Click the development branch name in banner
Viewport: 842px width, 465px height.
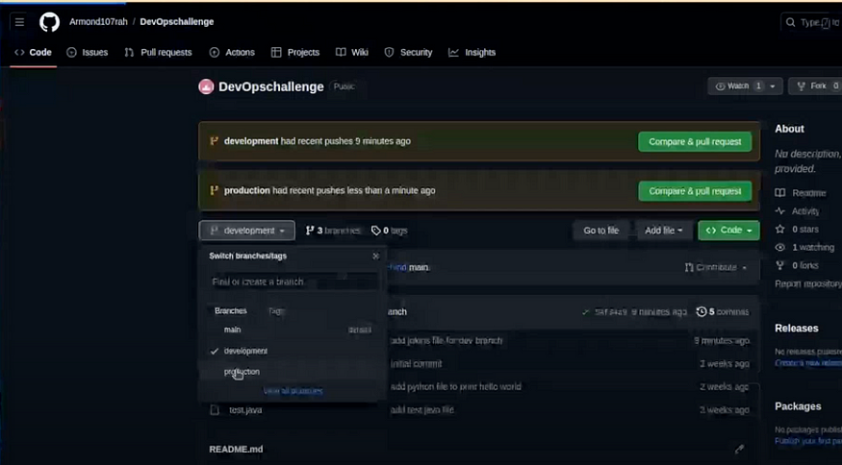tap(251, 141)
